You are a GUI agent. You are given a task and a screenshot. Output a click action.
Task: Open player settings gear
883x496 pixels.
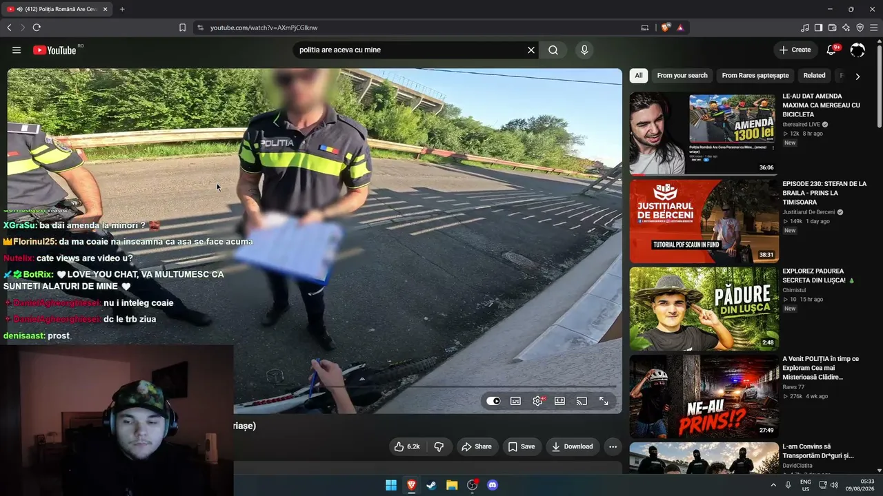[x=537, y=401]
